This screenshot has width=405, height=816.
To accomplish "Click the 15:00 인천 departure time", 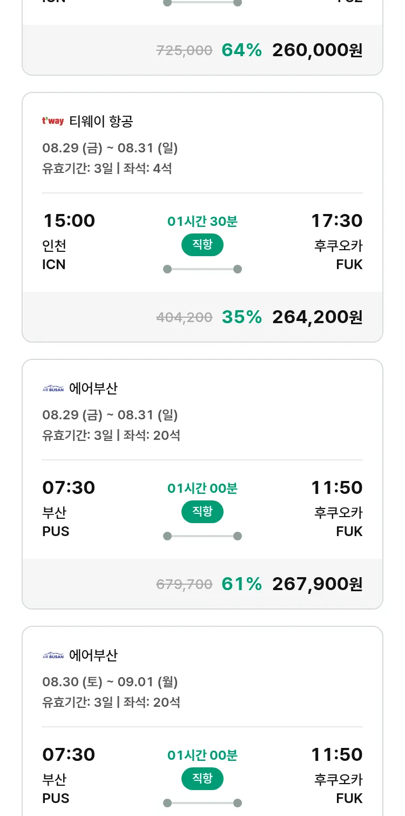I will [x=69, y=221].
